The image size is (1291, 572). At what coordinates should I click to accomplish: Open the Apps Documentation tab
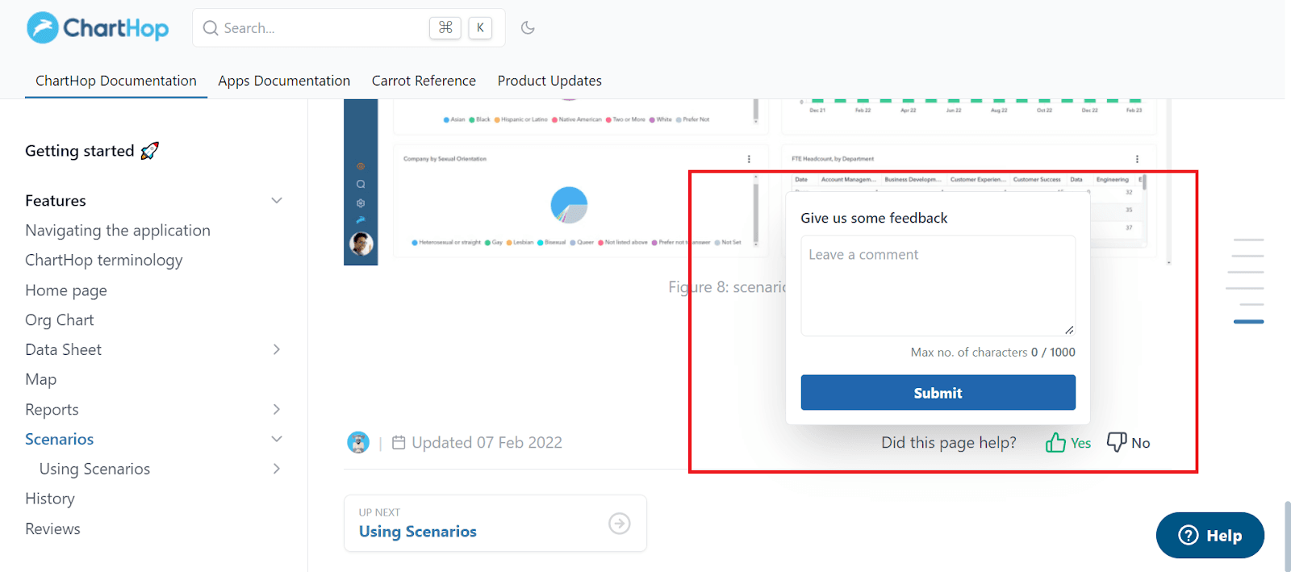click(284, 81)
